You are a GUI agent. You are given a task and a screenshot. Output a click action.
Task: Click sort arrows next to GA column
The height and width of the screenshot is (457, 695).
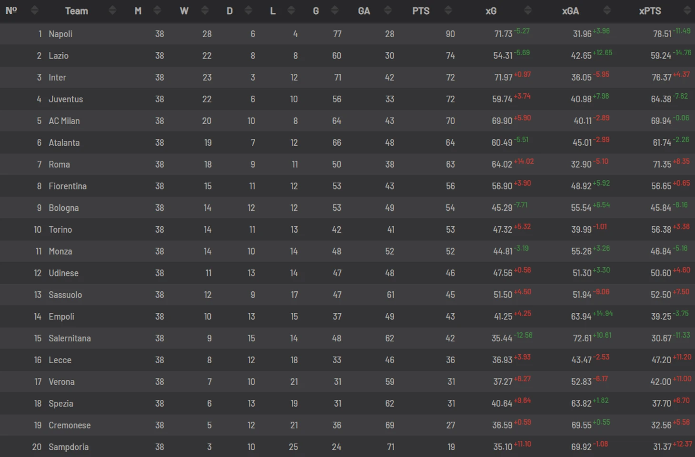coord(387,10)
